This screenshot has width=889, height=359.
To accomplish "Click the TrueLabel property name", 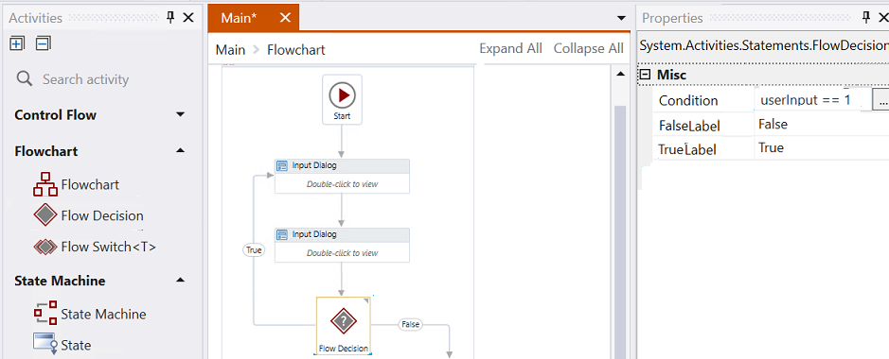I will [x=687, y=149].
